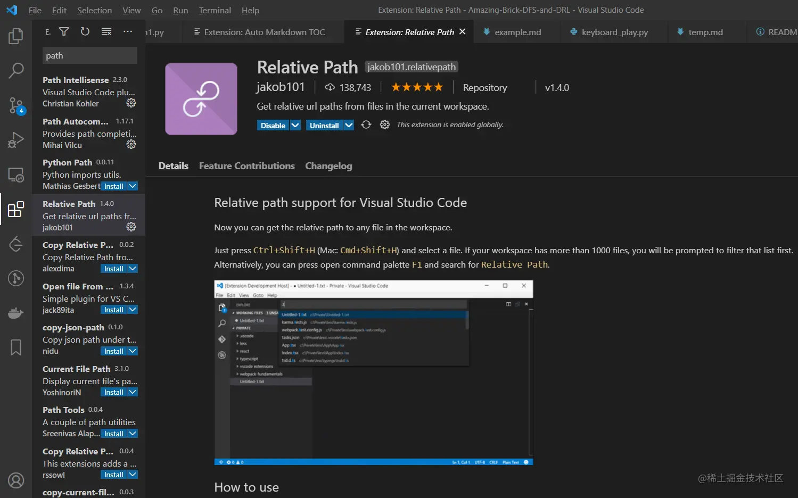Open the Docker view in activity bar

16,313
